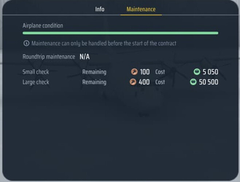The width and height of the screenshot is (240, 182).
Task: Click Large check remaining value 400
Action: pos(144,82)
